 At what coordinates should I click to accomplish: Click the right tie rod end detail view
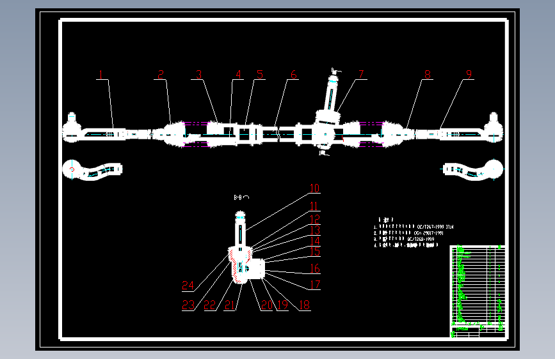(x=473, y=170)
